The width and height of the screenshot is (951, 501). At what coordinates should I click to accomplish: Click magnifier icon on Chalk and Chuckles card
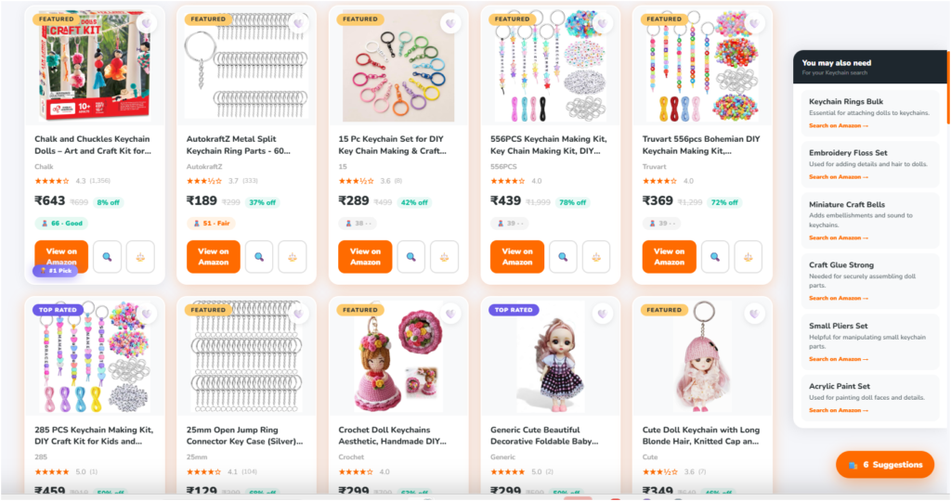click(107, 257)
